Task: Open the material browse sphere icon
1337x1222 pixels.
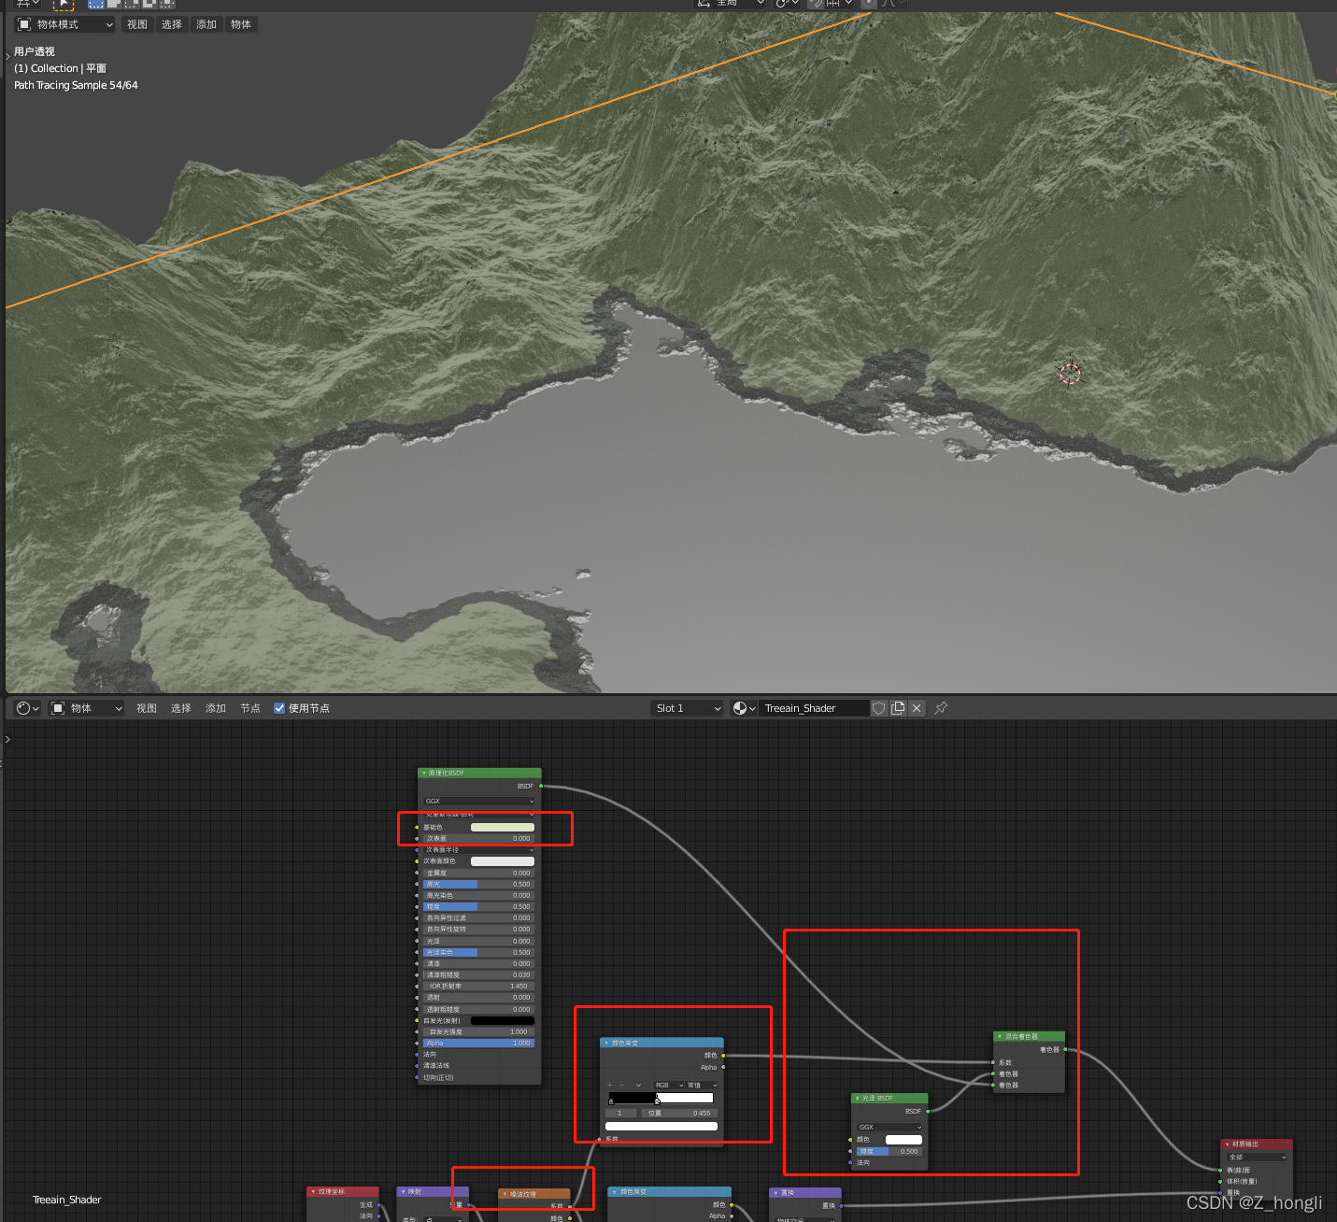Action: [744, 708]
